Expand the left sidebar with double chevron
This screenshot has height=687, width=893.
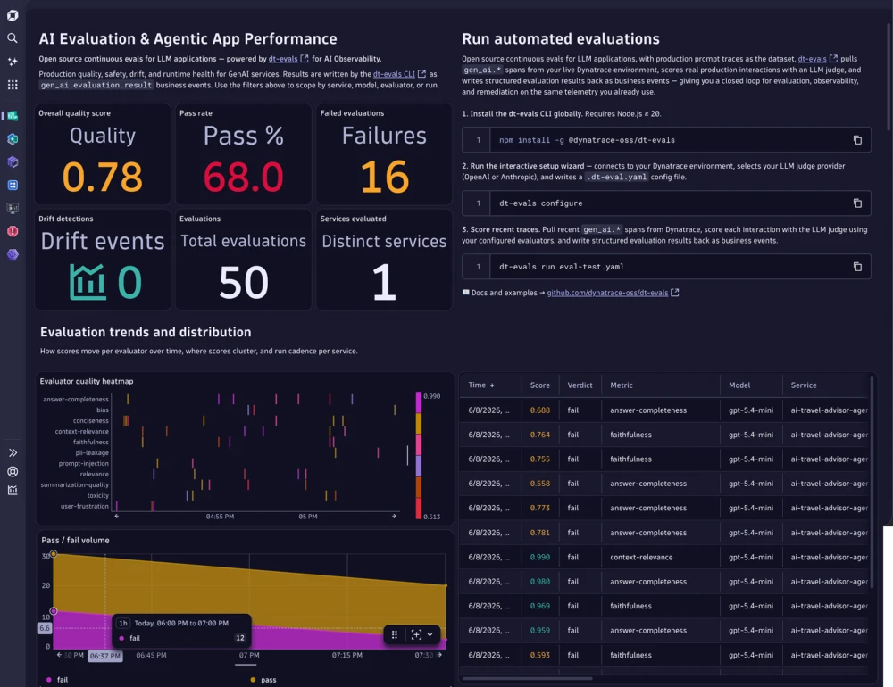click(x=13, y=453)
